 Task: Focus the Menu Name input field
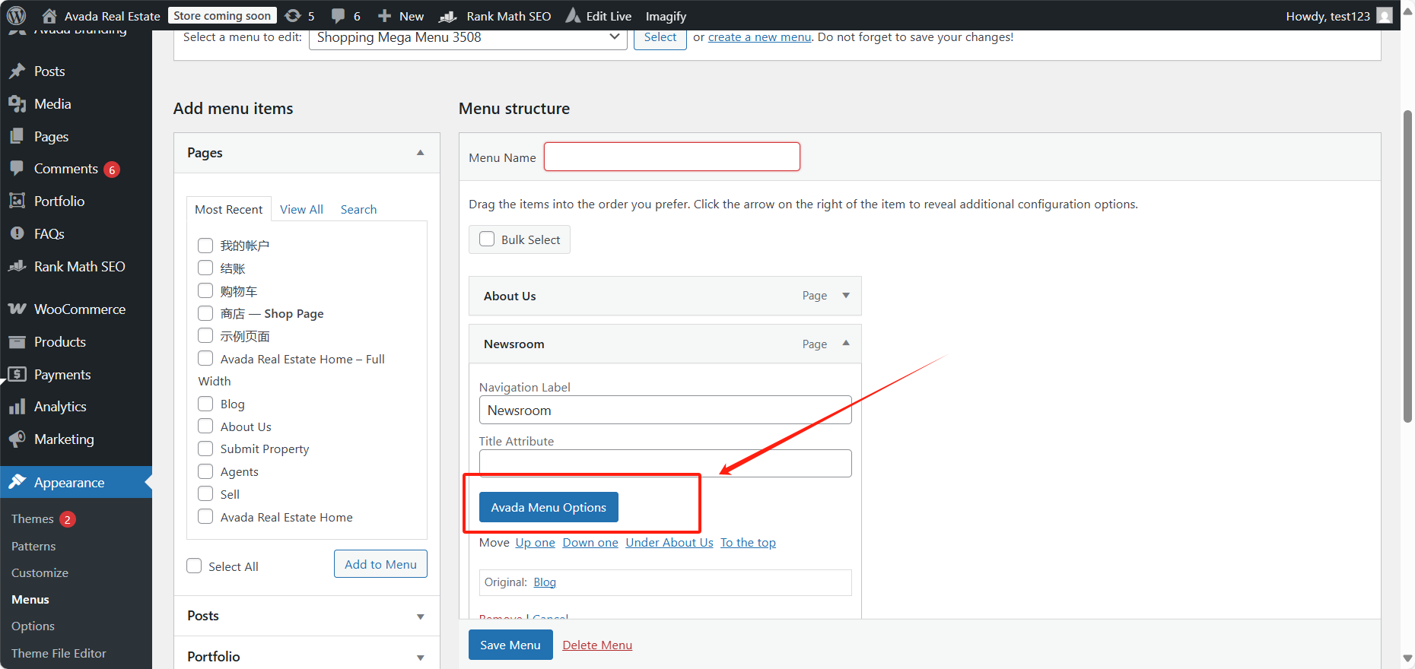(672, 157)
